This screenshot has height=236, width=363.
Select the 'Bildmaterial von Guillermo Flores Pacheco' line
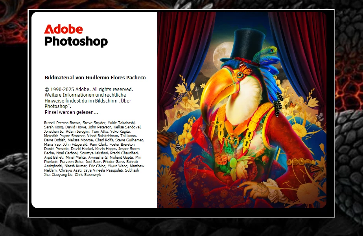(x=95, y=78)
